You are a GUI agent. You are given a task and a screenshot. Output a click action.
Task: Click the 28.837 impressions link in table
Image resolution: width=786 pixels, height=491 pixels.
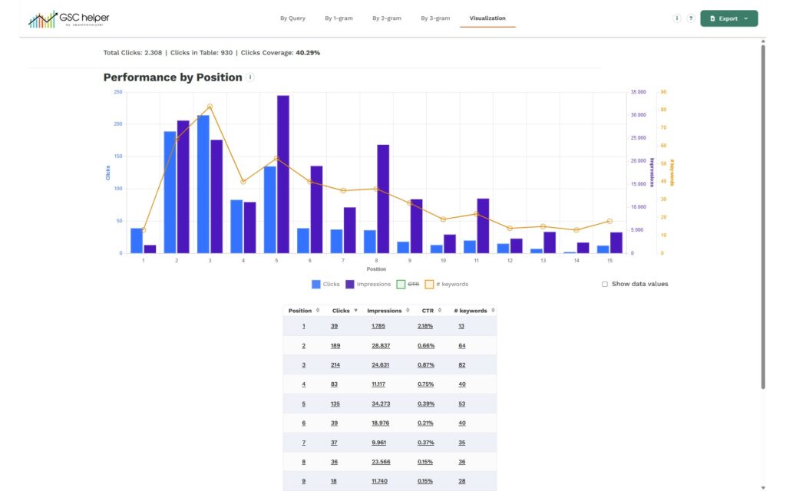380,346
